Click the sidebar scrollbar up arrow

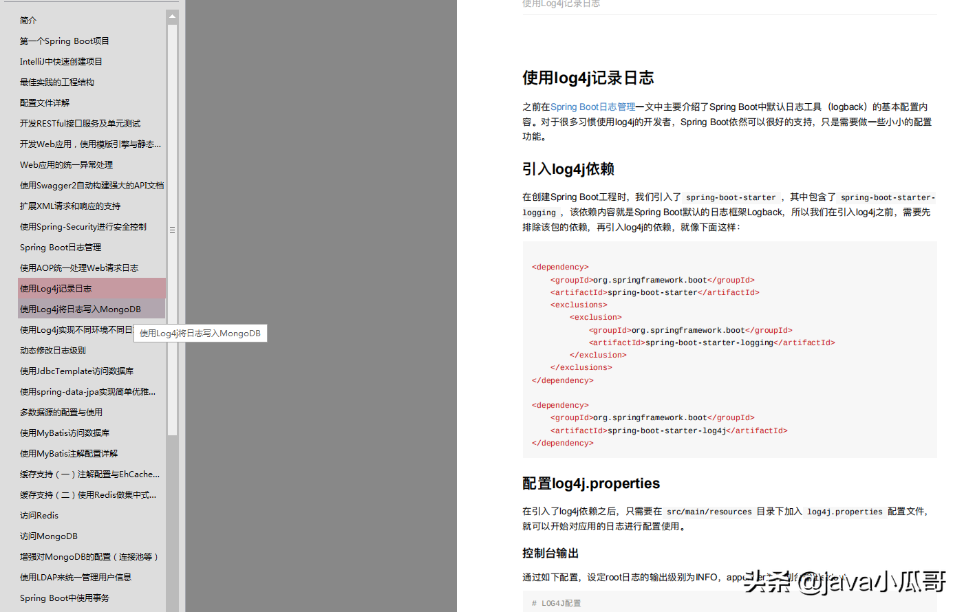coord(172,16)
